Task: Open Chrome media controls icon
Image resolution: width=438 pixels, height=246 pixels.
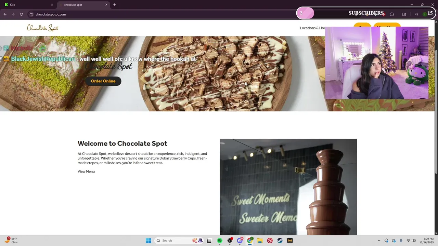Action: 416,14
